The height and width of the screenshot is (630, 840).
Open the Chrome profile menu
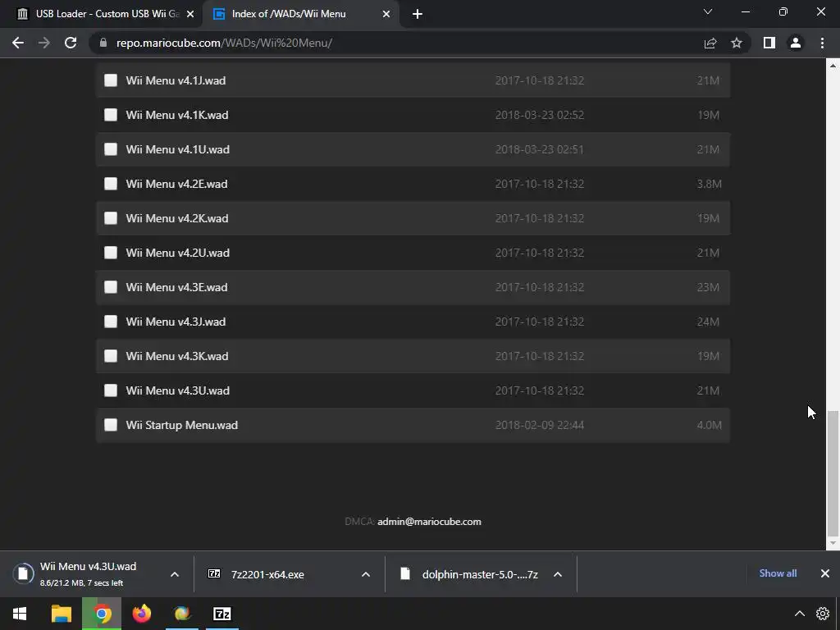coord(796,43)
